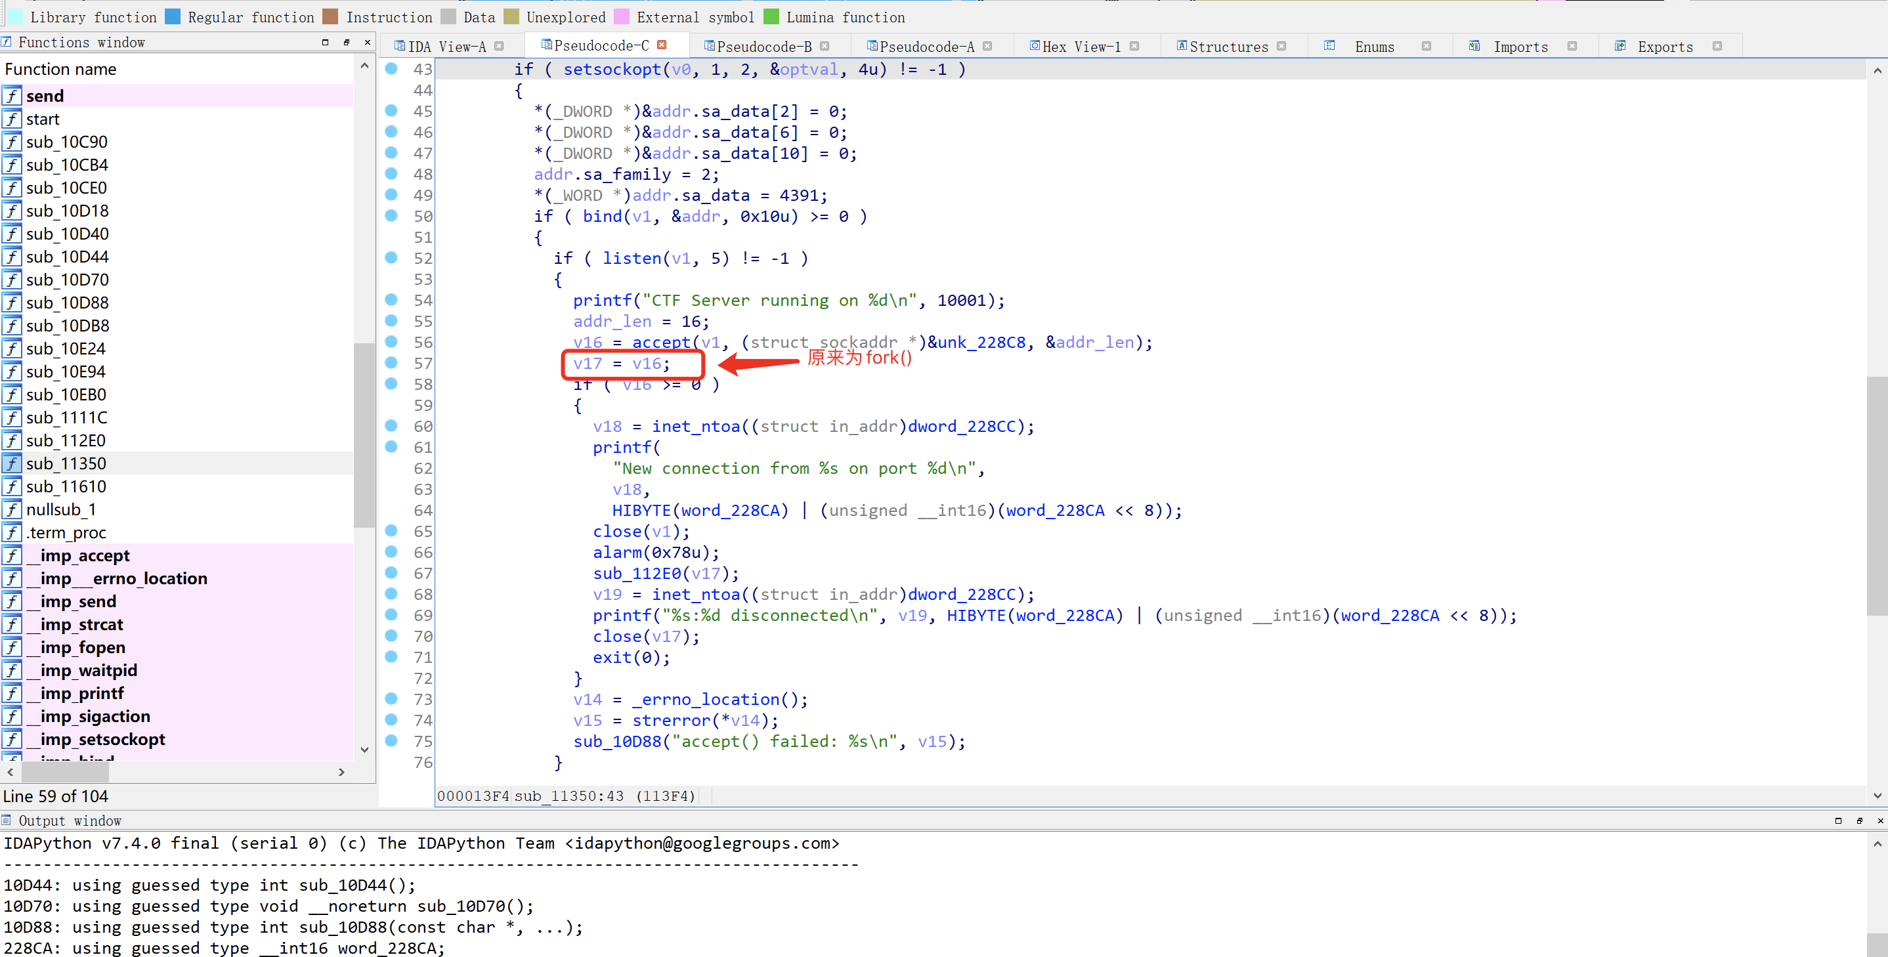Select sub_112E0 in the functions list

tap(177, 440)
